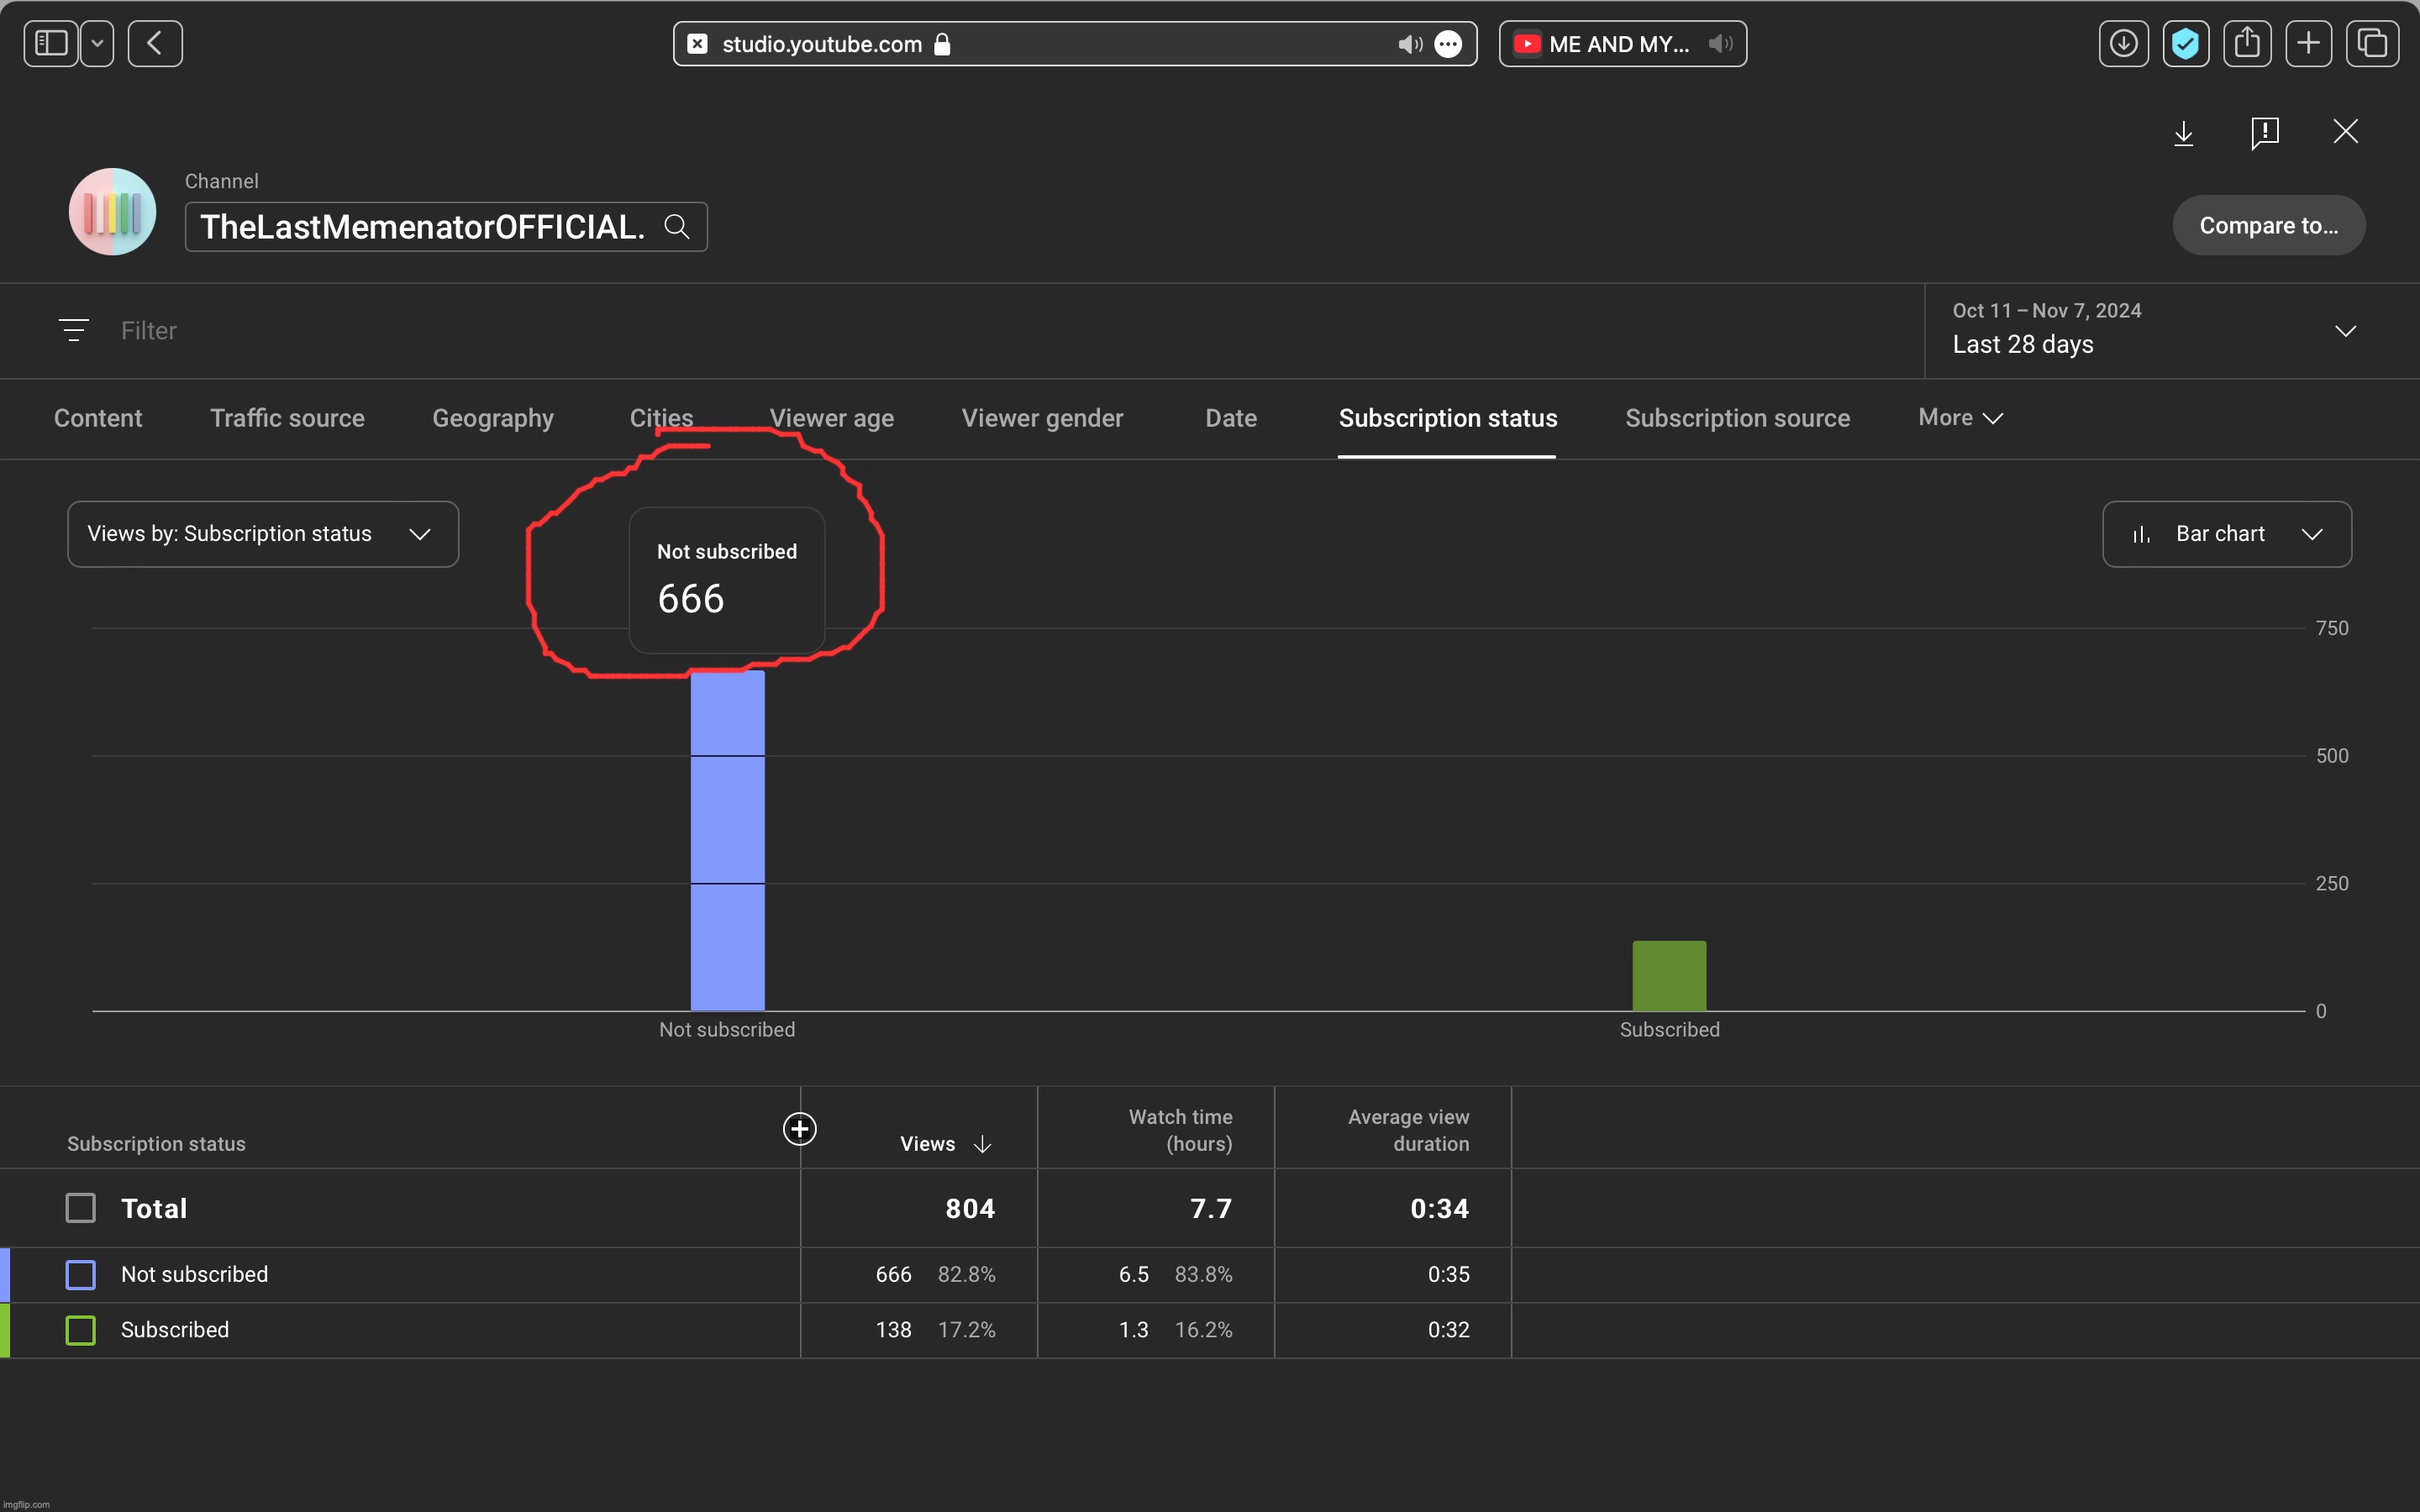Add a metric with the plus icon
Screen dimensions: 2420x1512
799,1129
